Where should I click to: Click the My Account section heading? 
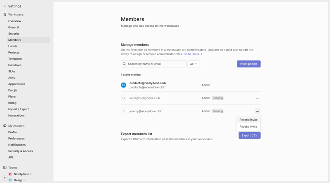coord(16,125)
